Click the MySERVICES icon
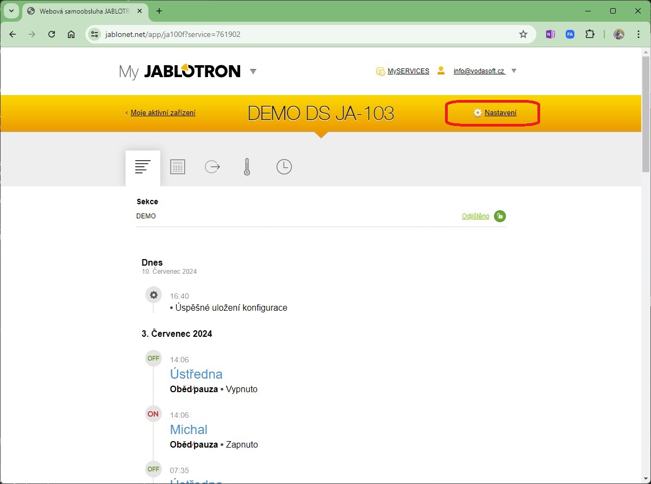 [380, 71]
